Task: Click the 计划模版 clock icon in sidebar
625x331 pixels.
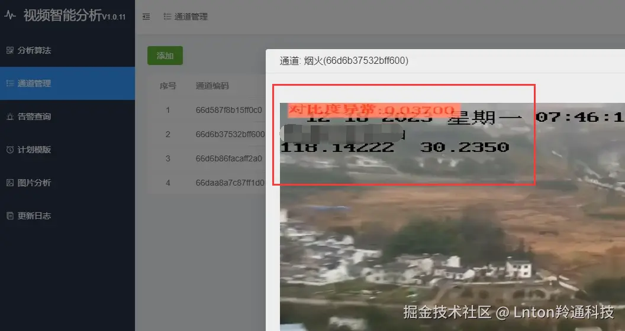Action: click(x=10, y=150)
